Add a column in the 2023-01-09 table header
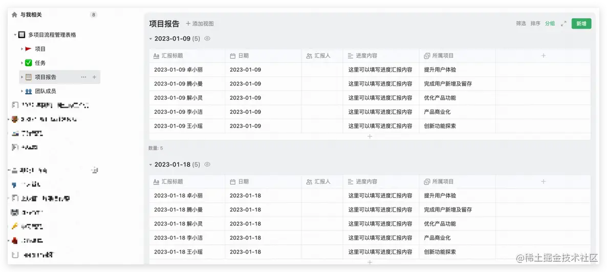This screenshot has width=607, height=272. (x=543, y=56)
